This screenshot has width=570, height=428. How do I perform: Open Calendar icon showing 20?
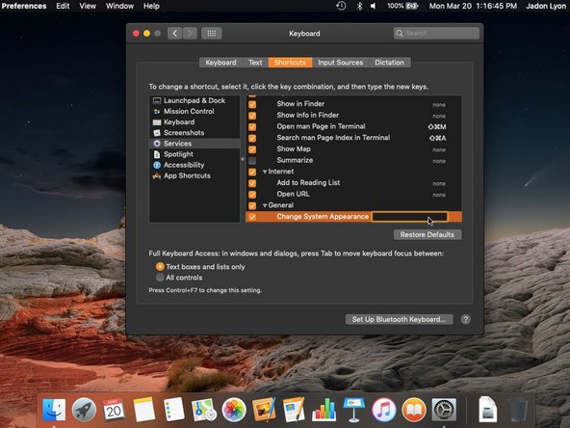[x=114, y=410]
